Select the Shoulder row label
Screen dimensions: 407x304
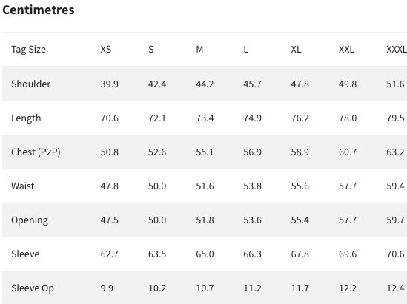[x=31, y=84]
